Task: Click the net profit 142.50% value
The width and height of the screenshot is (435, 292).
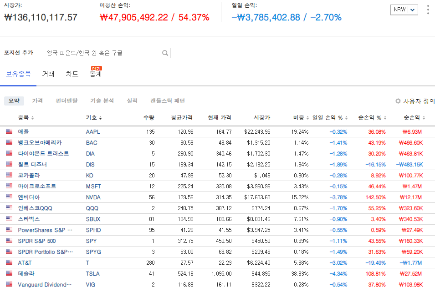Action: coord(375,197)
